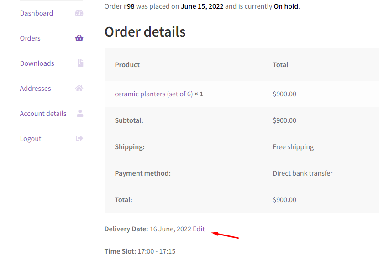Navigate to Addresses

point(36,89)
